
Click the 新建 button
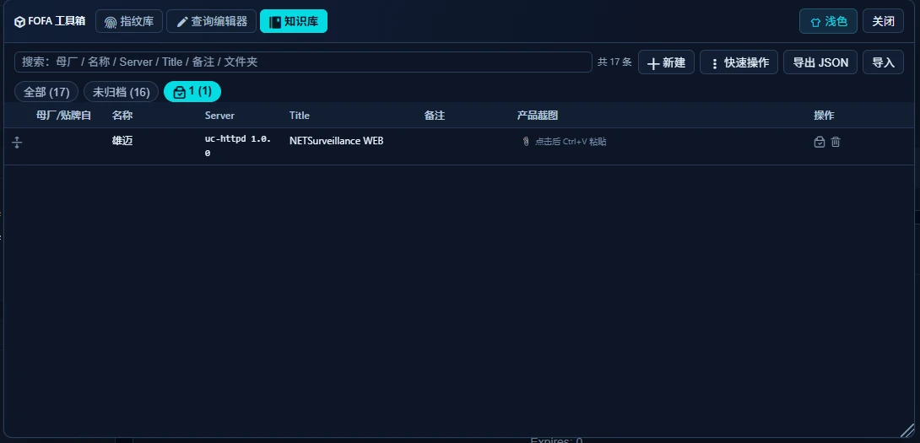(x=666, y=62)
